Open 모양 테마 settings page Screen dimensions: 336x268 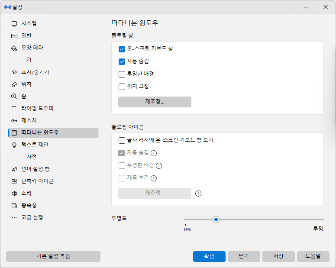tap(53, 48)
